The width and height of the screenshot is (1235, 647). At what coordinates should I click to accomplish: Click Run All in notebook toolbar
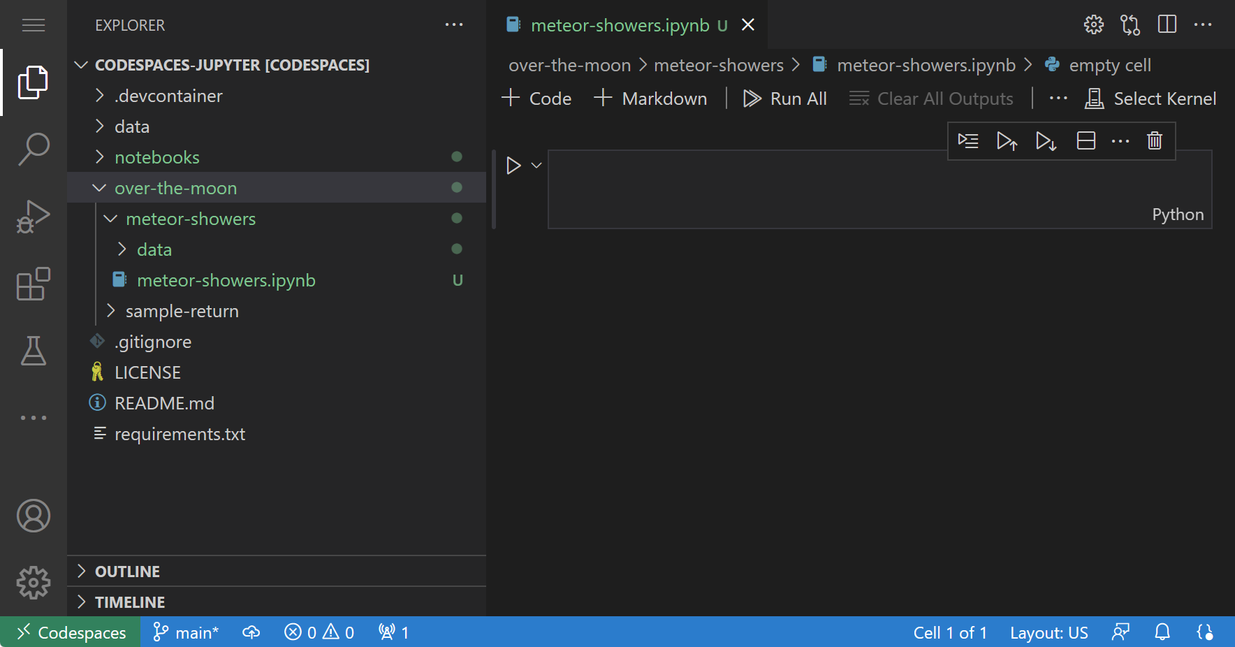tap(785, 99)
